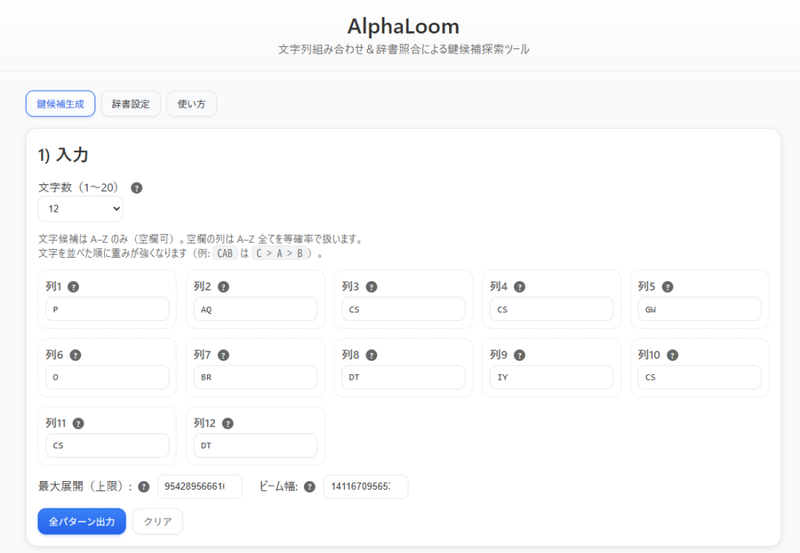Focus the 列9 field containing IY
This screenshot has height=553, width=800.
(552, 378)
